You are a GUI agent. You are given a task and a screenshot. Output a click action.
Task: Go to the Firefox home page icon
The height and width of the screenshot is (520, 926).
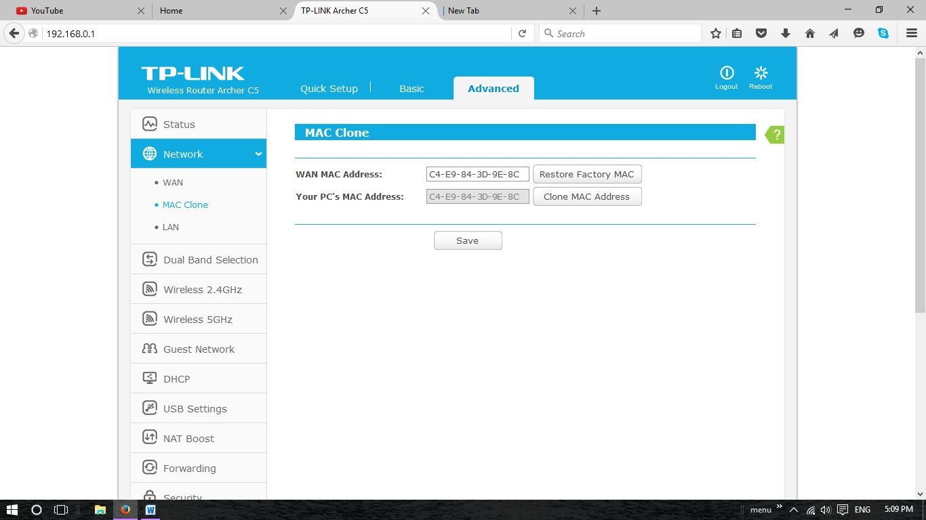click(810, 33)
